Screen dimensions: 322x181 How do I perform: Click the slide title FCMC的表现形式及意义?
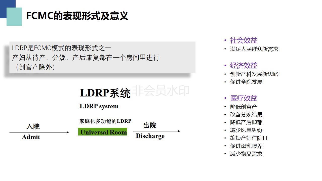(77, 16)
